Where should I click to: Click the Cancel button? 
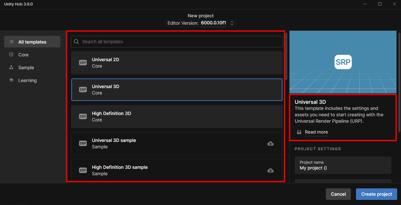pos(338,194)
